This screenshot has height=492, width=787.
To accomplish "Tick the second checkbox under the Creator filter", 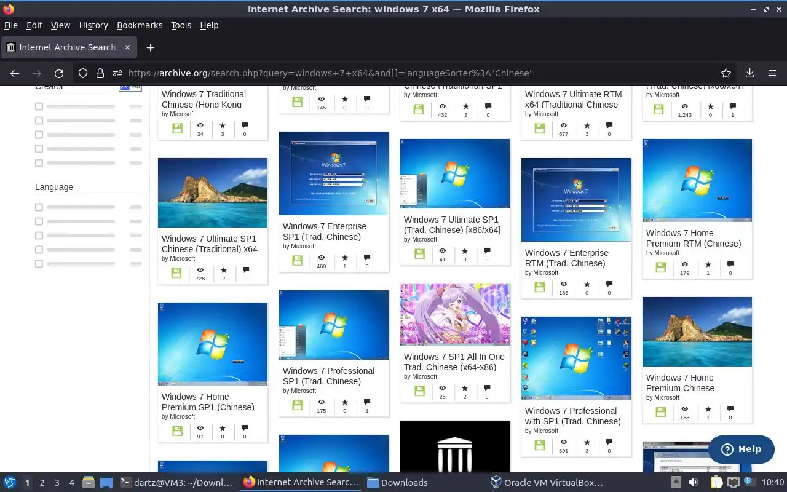I will tap(39, 121).
